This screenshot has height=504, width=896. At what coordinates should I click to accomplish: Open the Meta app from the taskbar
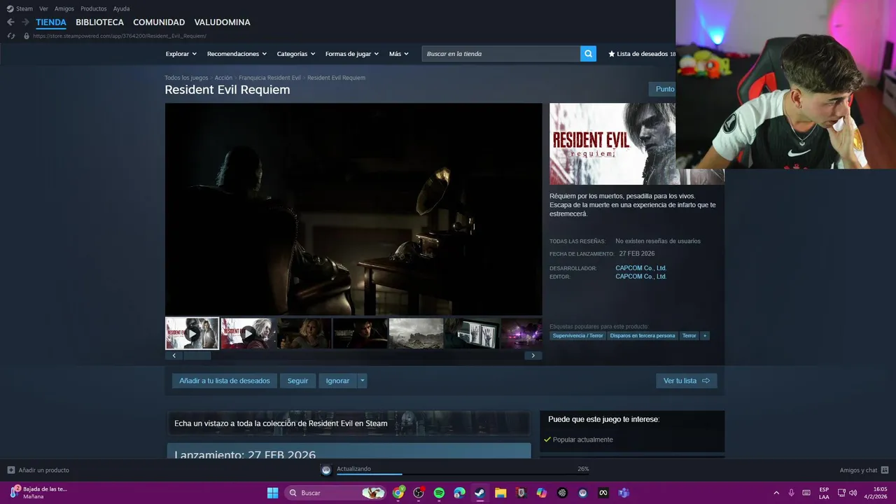603,493
